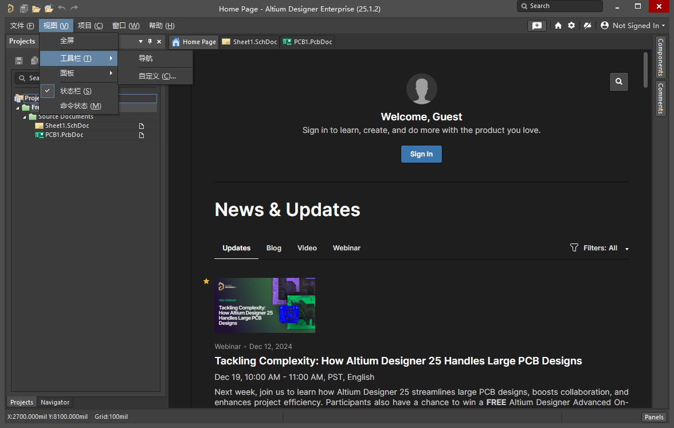Screen dimensions: 674x428
Task: Click the webinar article thumbnail image
Action: tap(265, 305)
